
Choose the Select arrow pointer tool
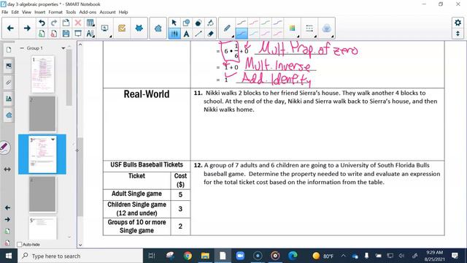tap(174, 23)
